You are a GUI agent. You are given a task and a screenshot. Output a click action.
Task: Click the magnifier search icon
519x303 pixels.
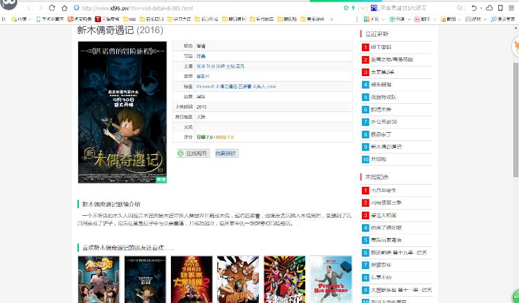click(459, 8)
